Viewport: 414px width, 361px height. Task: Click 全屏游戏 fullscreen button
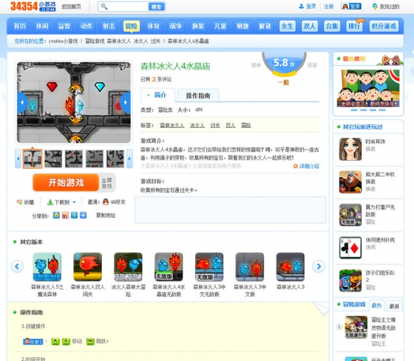tap(107, 183)
